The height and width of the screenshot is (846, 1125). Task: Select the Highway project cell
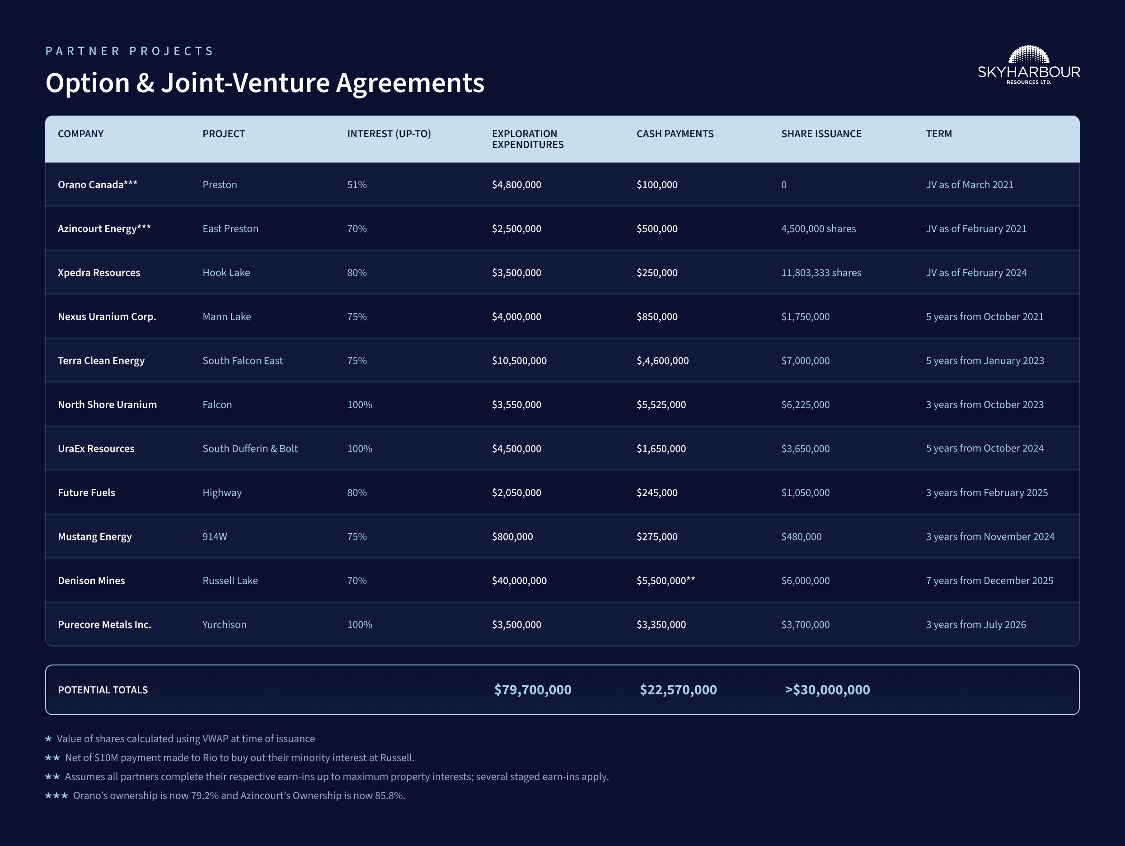[x=222, y=493]
